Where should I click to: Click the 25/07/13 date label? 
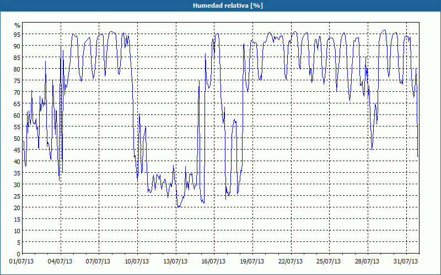329,262
